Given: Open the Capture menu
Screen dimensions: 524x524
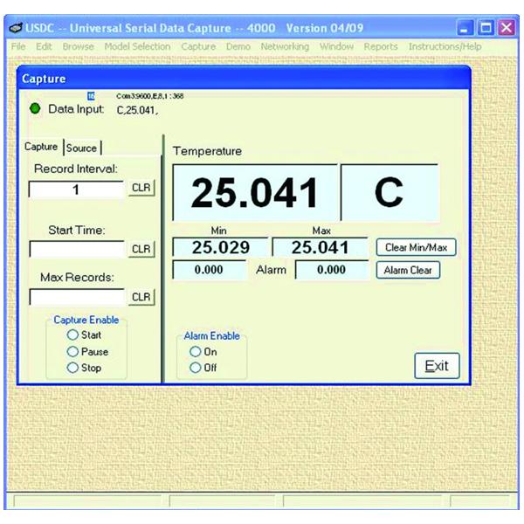Looking at the screenshot, I should [198, 46].
